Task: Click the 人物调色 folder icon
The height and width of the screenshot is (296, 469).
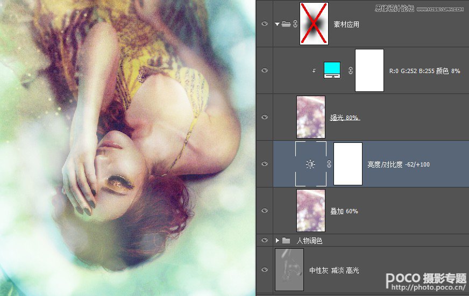Action: [286, 240]
